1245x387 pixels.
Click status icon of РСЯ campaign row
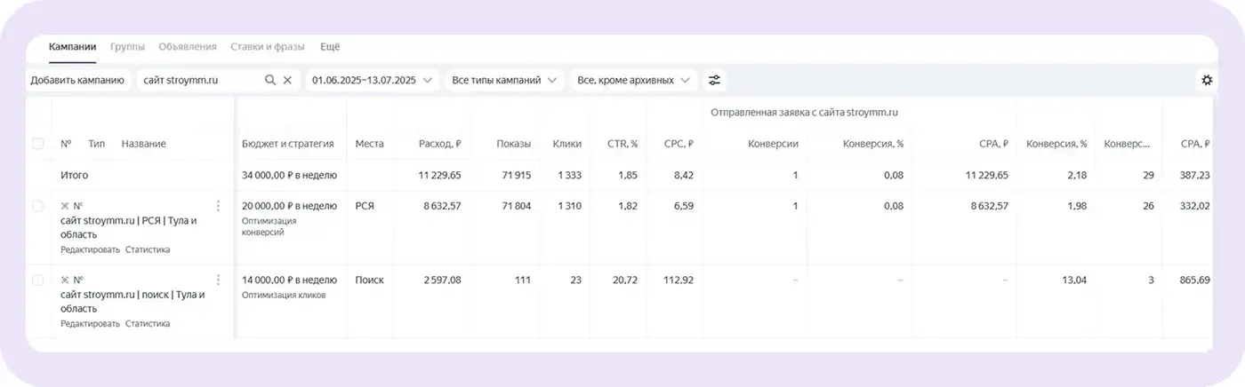(64, 206)
